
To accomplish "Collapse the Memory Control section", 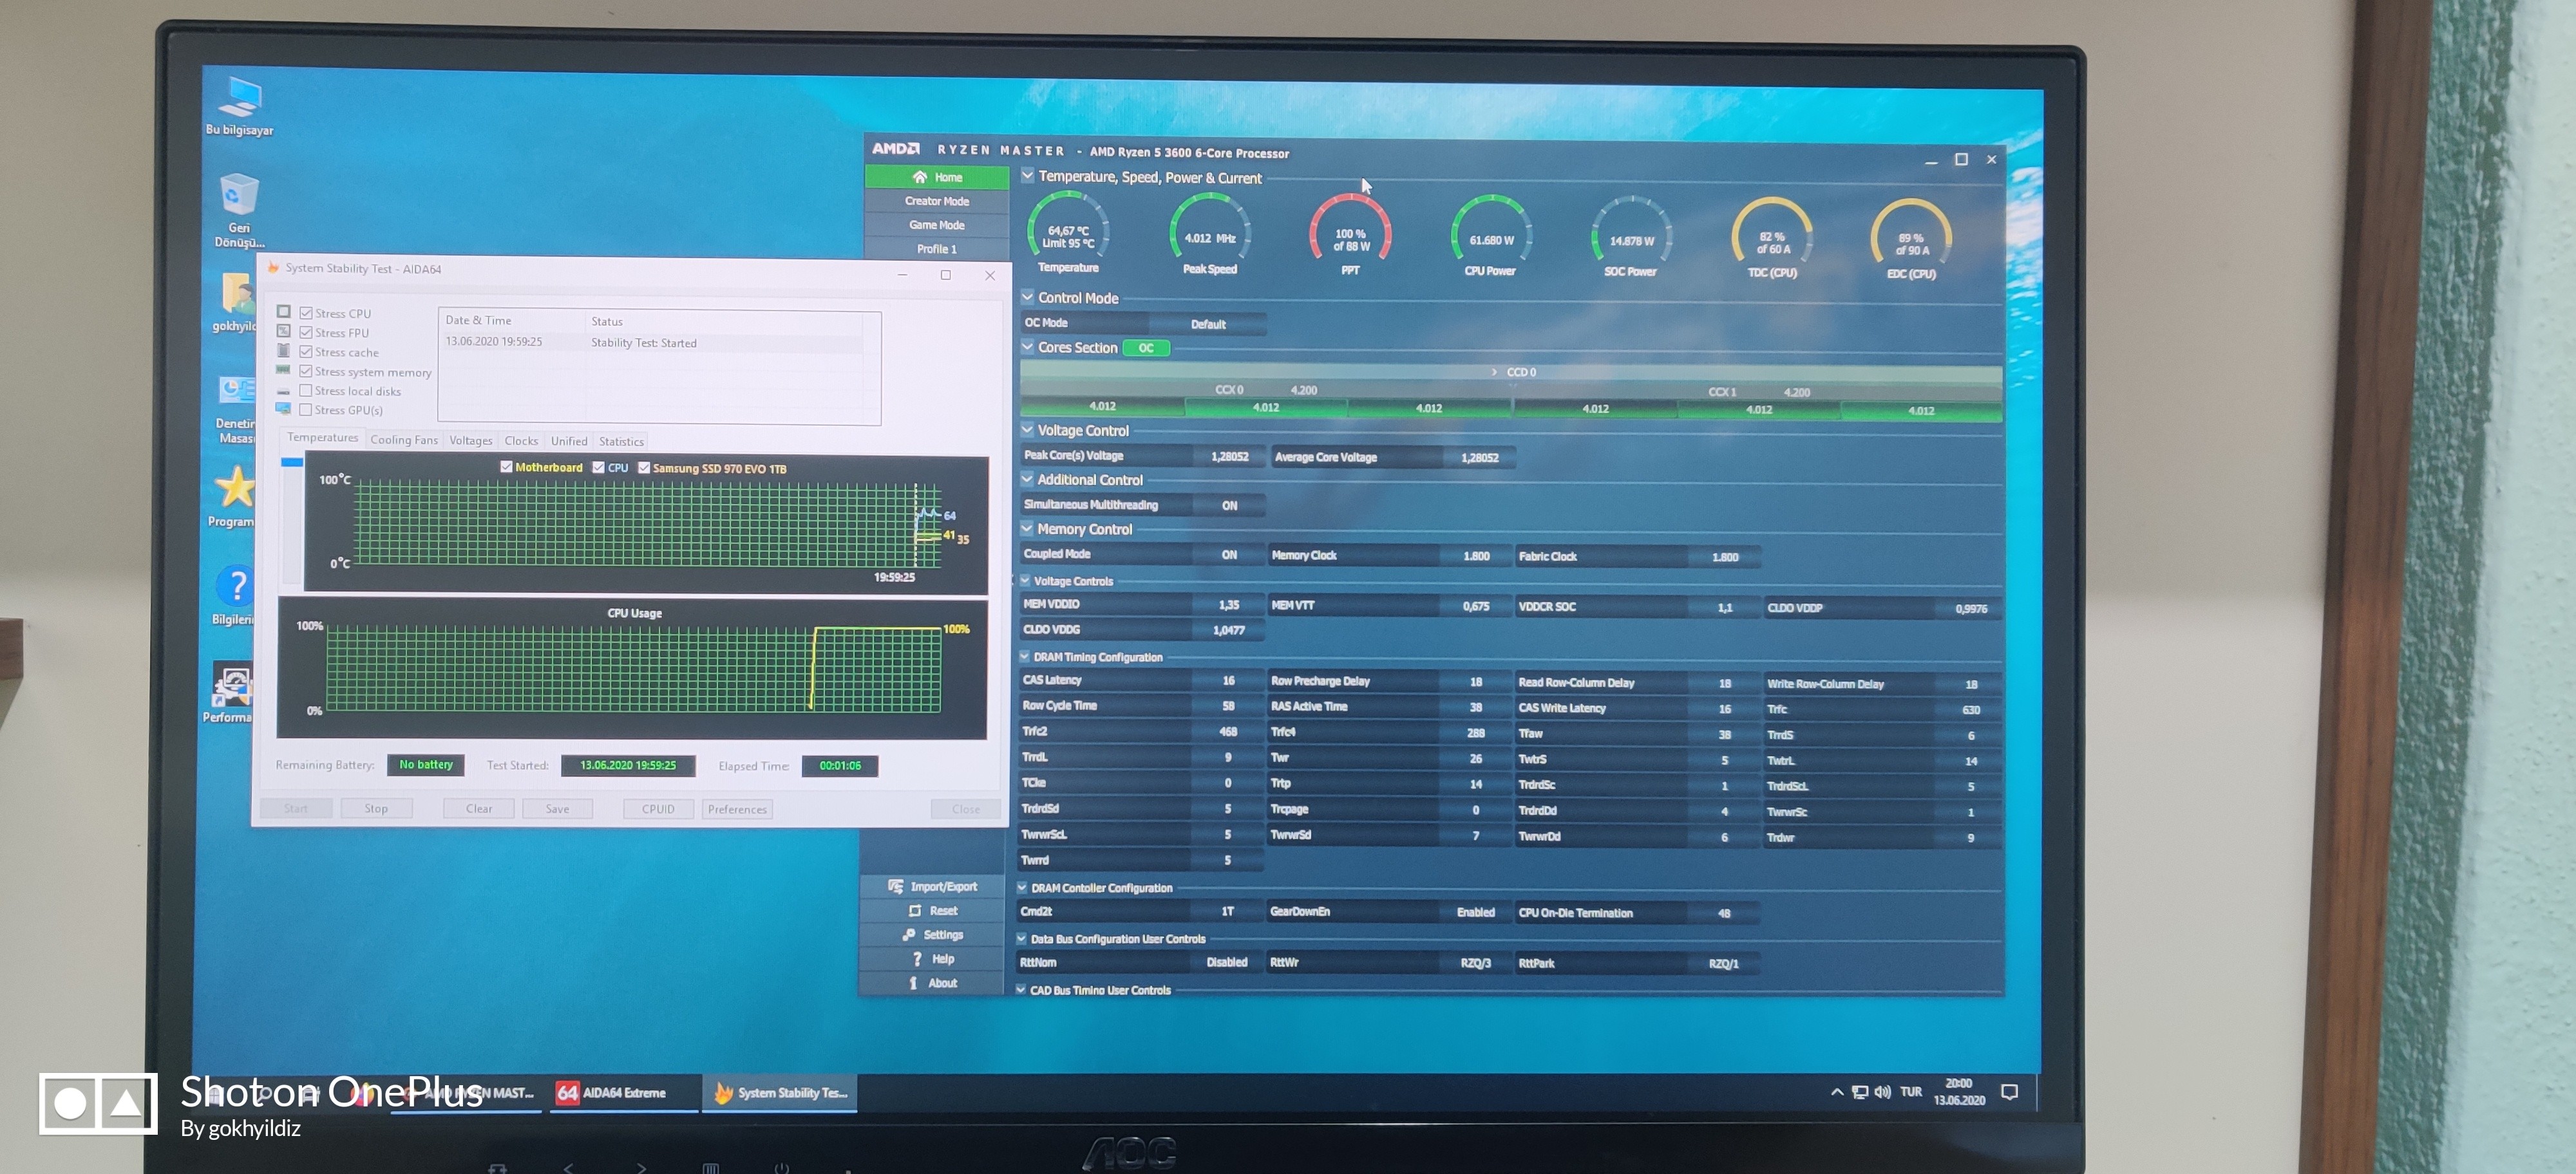I will click(1027, 528).
